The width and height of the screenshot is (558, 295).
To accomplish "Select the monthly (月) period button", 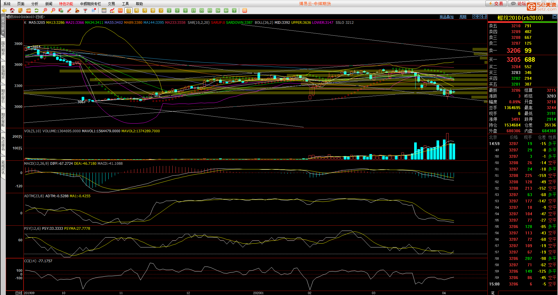I will (x=145, y=10).
